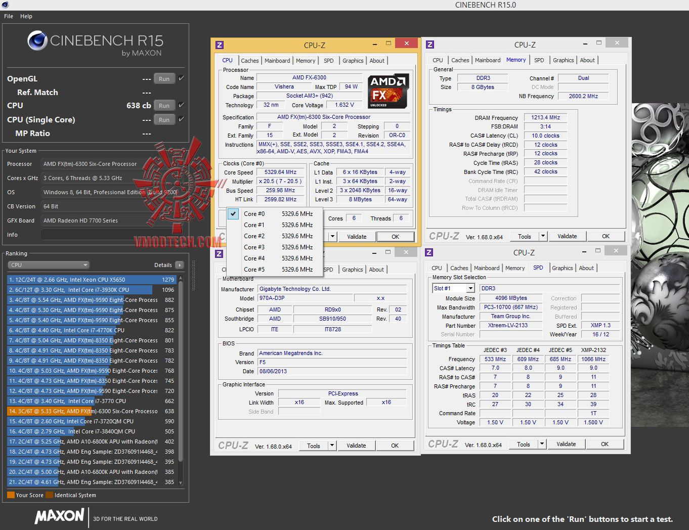The image size is (689, 530).
Task: Open Memory tab in the CPU-Z processor window
Action: 306,61
